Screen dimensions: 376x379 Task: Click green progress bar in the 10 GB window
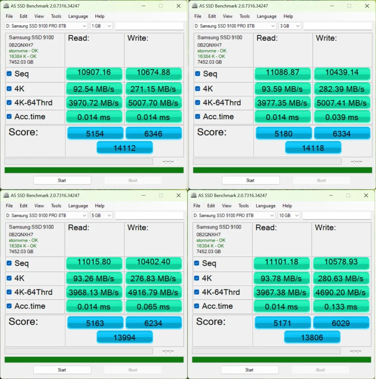(282, 360)
